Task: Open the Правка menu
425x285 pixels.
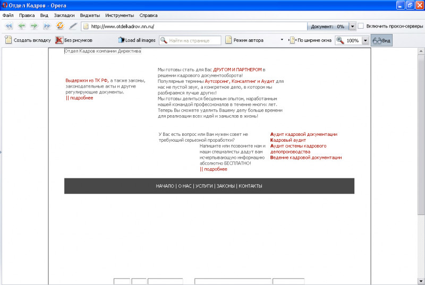Action: [x=27, y=15]
